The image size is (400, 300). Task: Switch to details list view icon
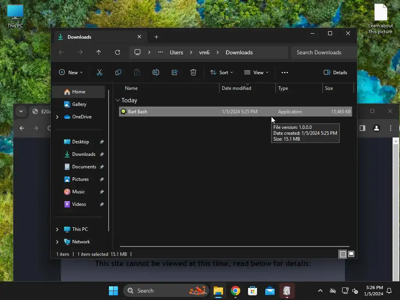tap(343, 254)
